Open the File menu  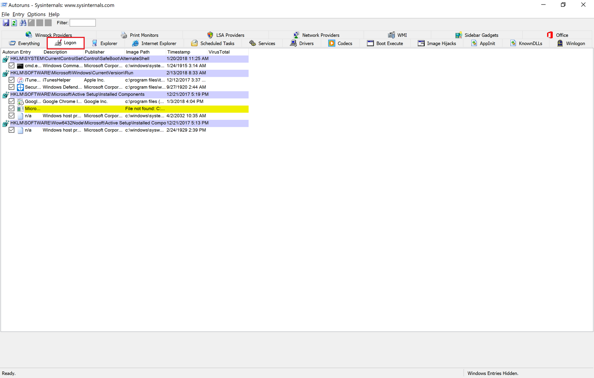pyautogui.click(x=5, y=14)
